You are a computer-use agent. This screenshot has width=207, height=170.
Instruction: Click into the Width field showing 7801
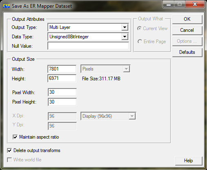pyautogui.click(x=62, y=69)
